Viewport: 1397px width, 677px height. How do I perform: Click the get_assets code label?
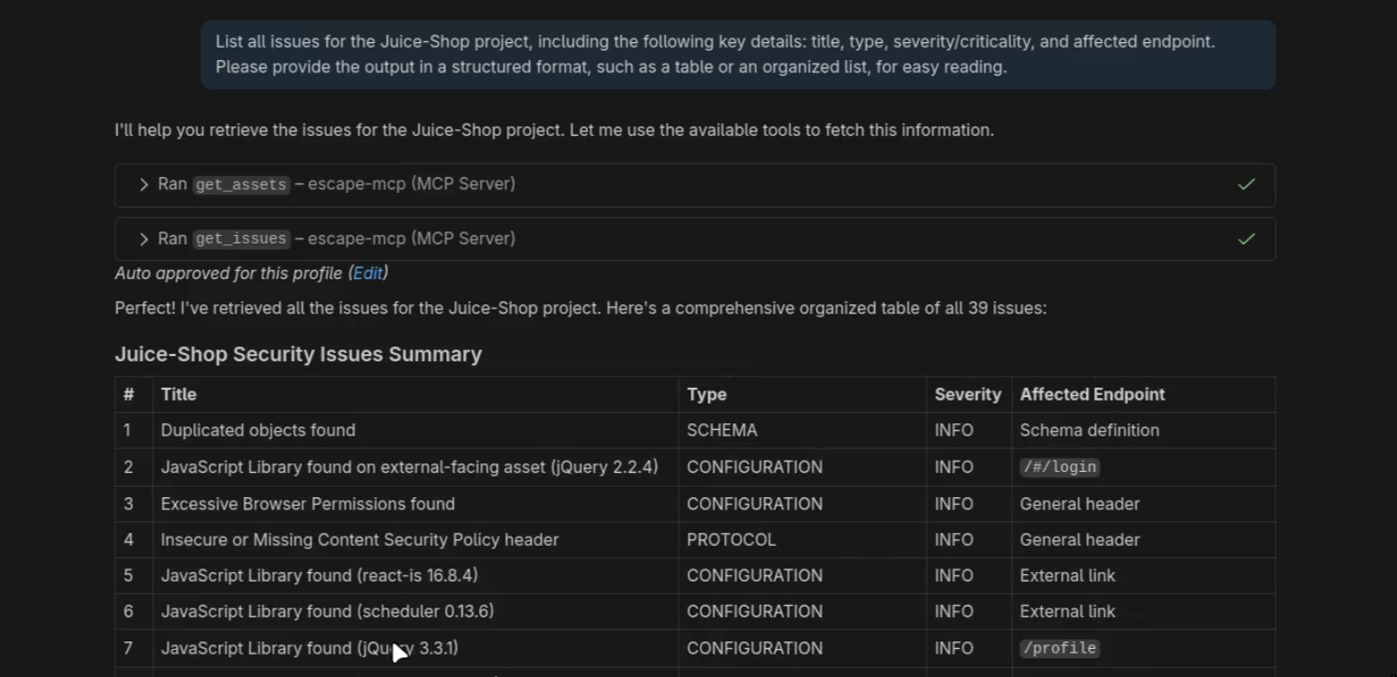point(241,184)
